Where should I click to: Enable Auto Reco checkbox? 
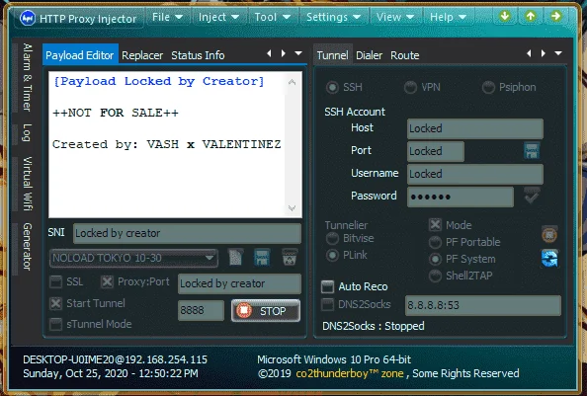click(327, 286)
